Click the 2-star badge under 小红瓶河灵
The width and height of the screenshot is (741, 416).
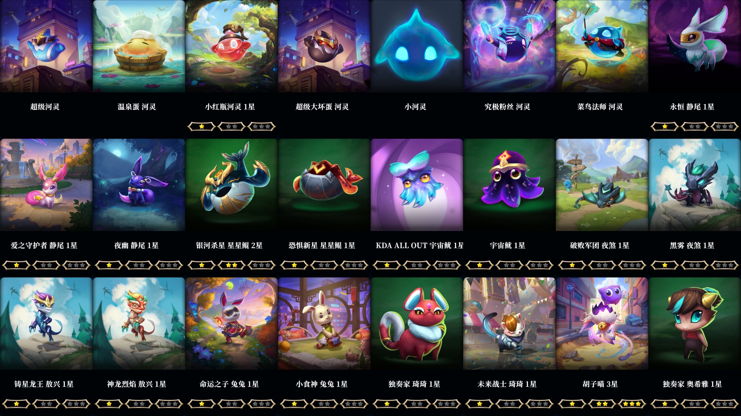pos(232,126)
